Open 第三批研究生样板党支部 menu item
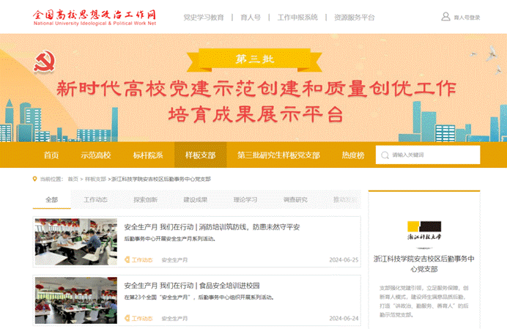Screen dimensions: 507x329 pyautogui.click(x=278, y=155)
